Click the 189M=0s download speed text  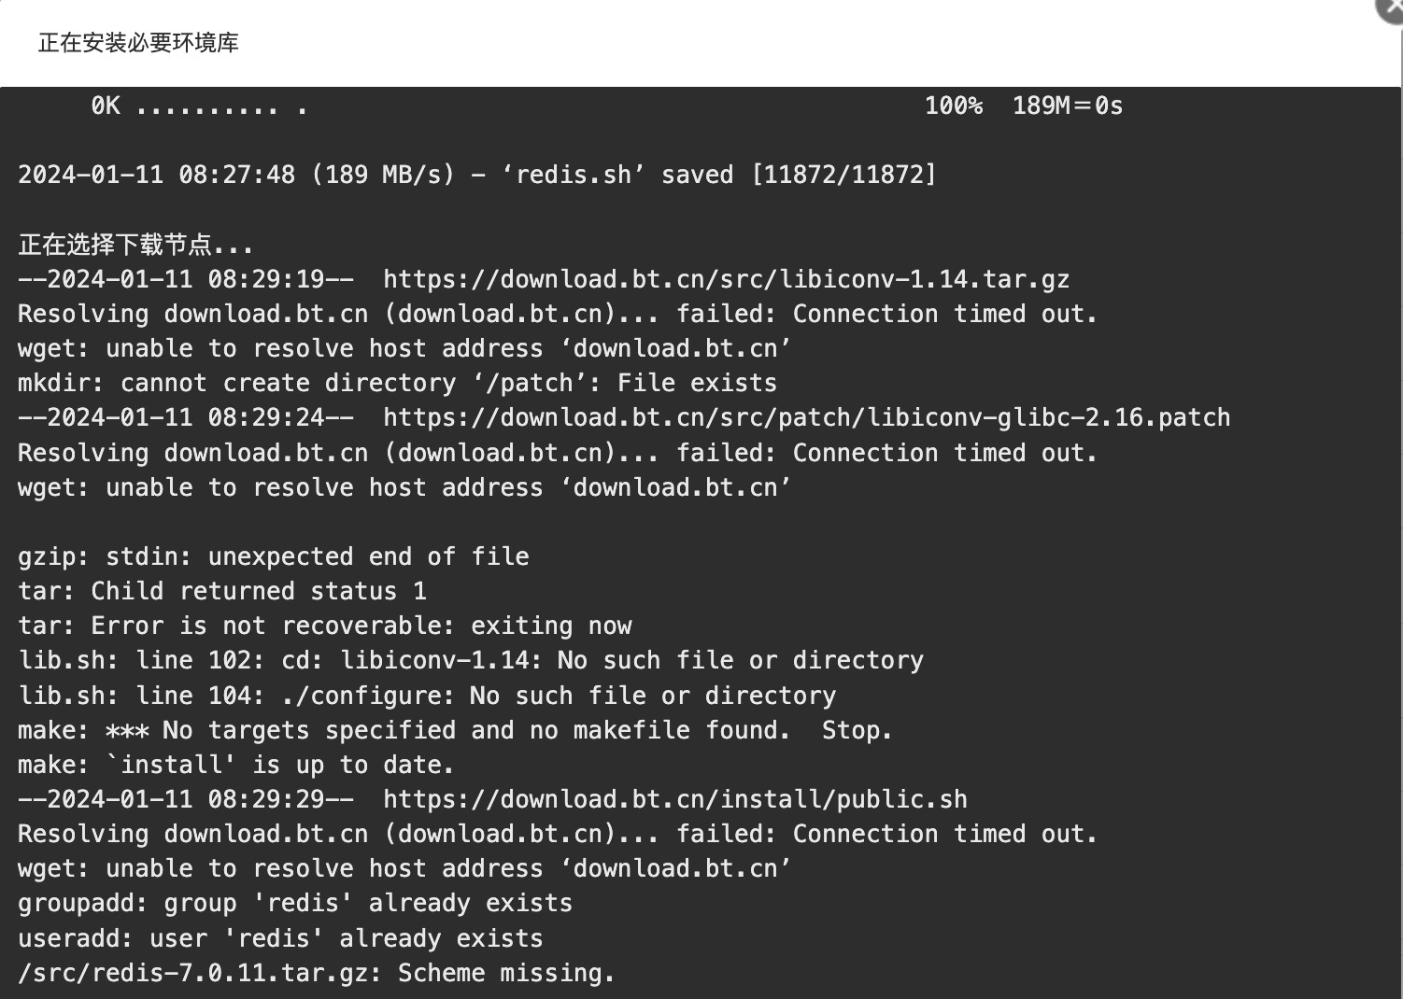(1067, 106)
